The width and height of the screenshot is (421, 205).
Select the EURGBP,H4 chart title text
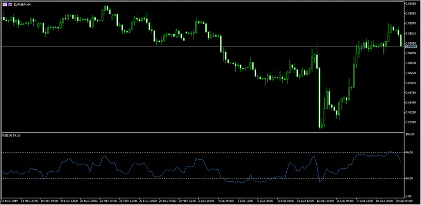[20, 5]
